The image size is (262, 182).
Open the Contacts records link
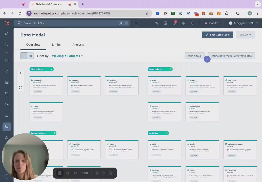75,82
